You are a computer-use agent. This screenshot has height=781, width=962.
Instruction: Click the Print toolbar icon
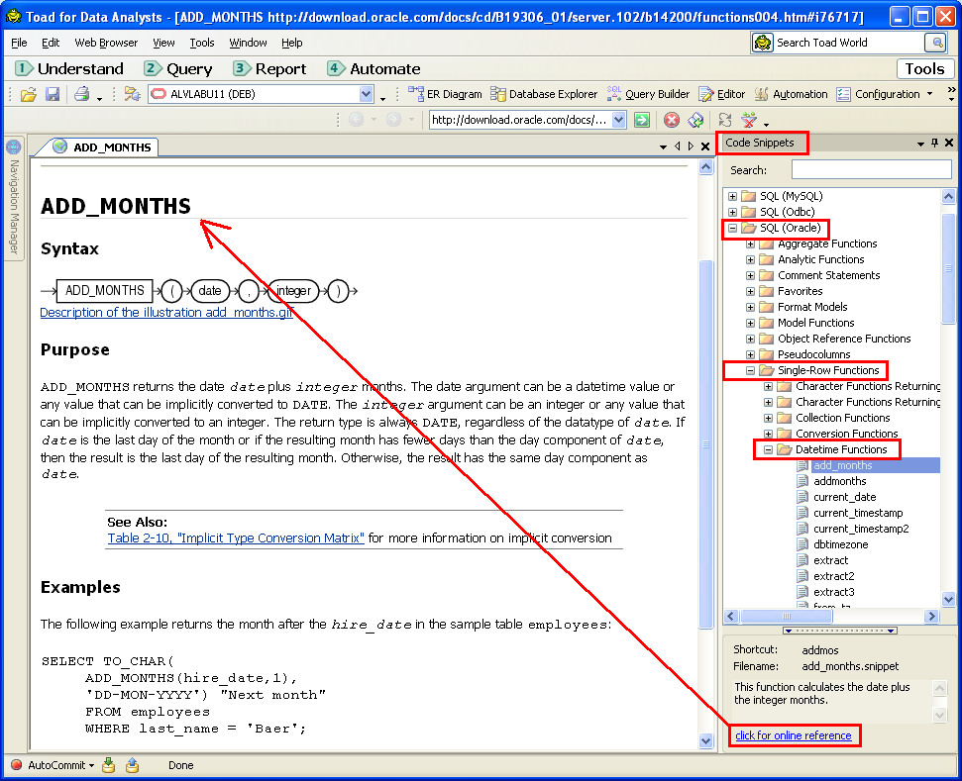[x=81, y=94]
